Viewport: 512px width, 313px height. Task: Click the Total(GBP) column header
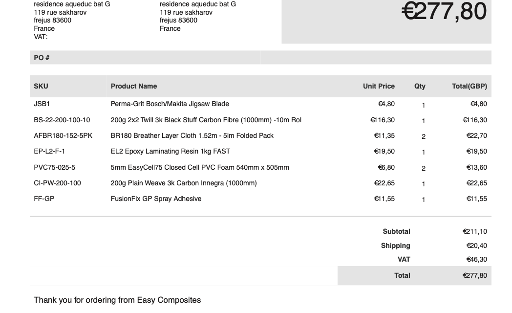tap(469, 86)
